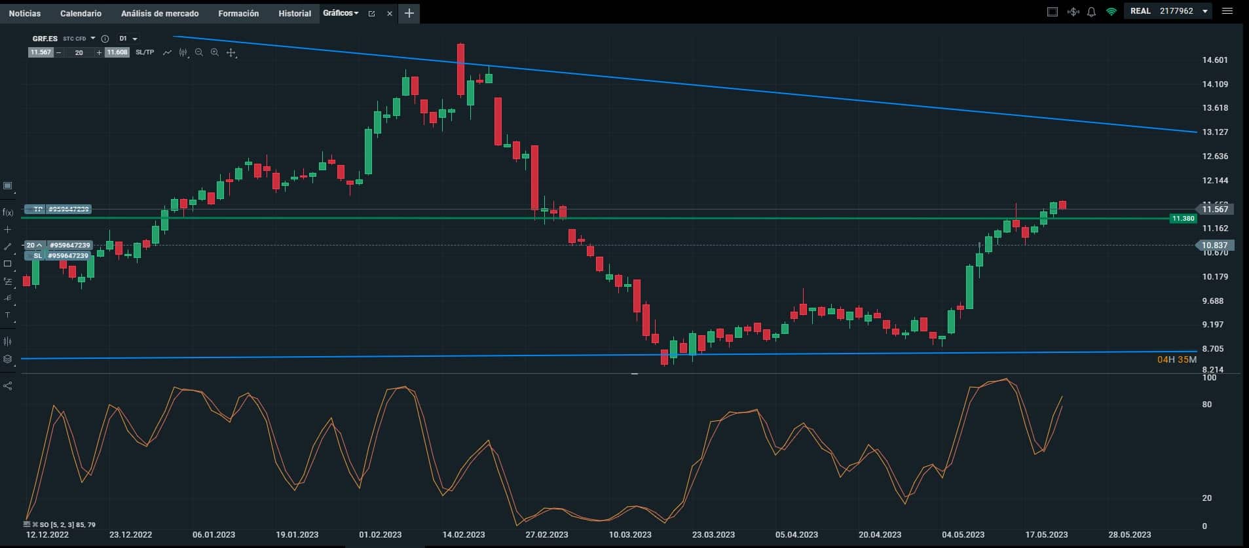Toggle the SL/TP order option

145,52
